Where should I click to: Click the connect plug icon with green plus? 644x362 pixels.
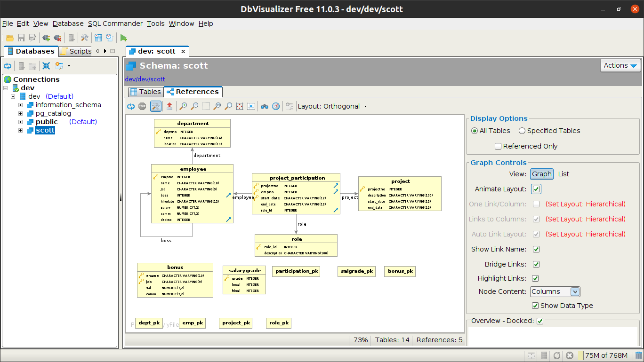pyautogui.click(x=46, y=38)
